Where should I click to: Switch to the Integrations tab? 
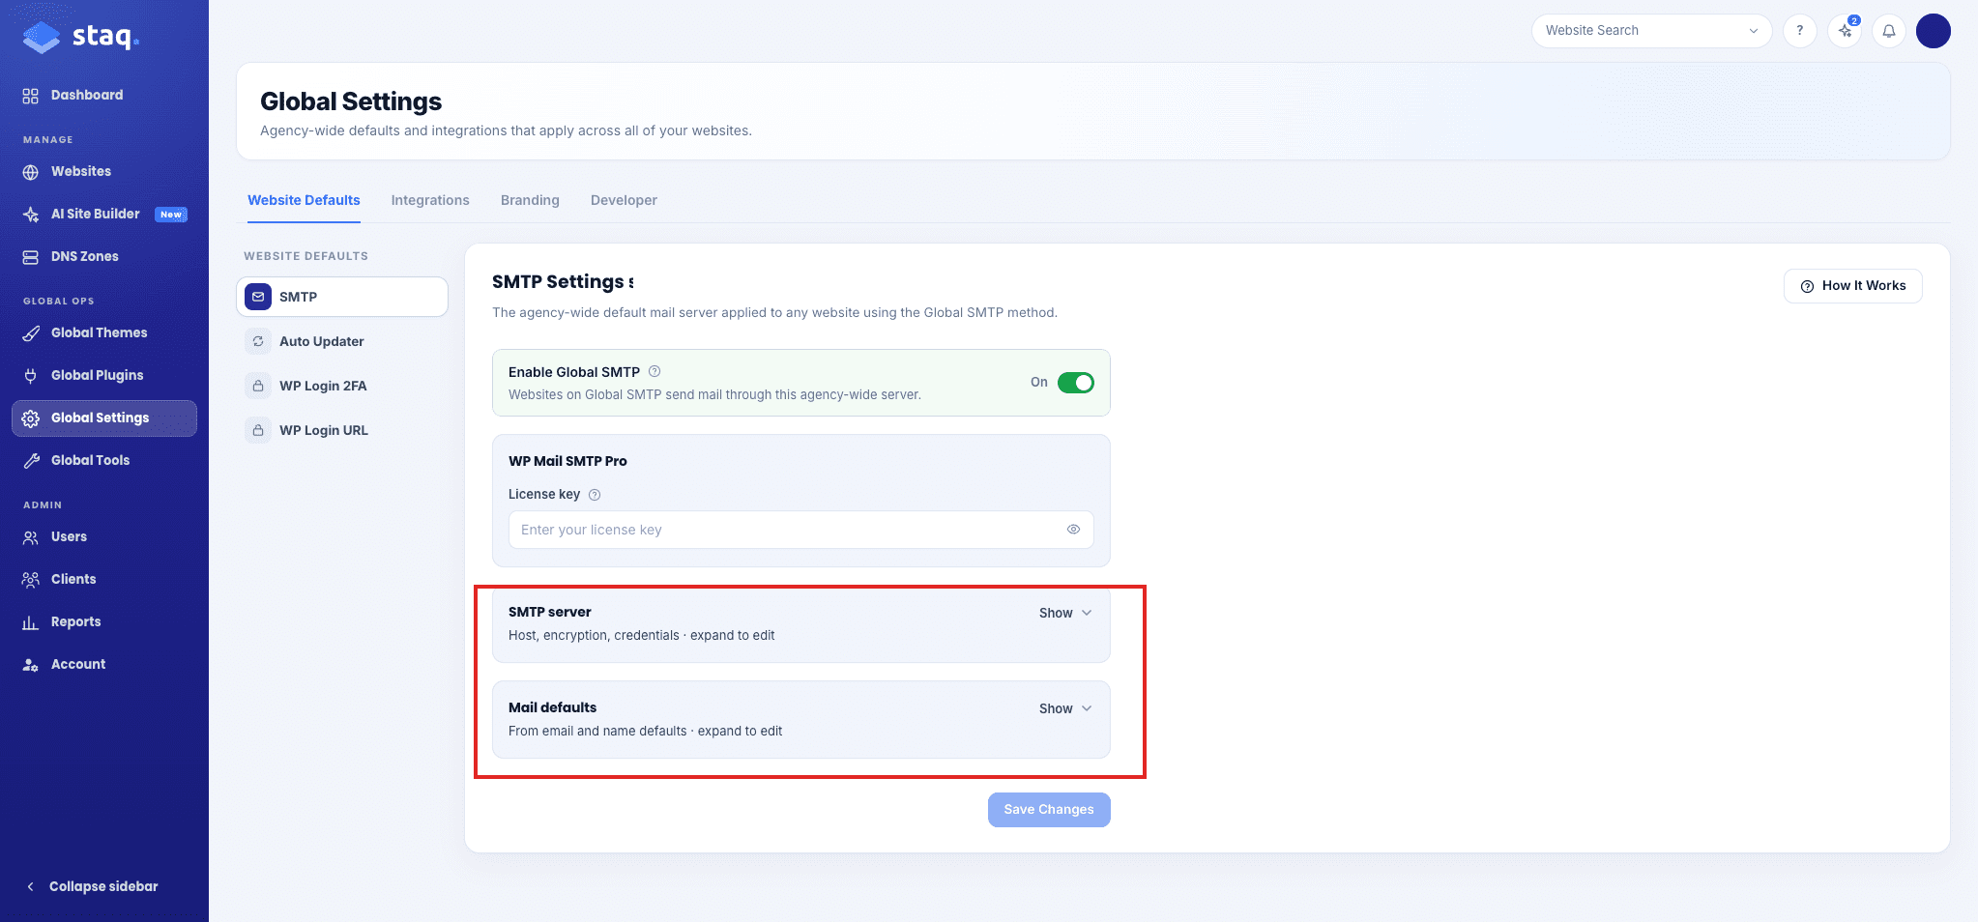point(430,200)
